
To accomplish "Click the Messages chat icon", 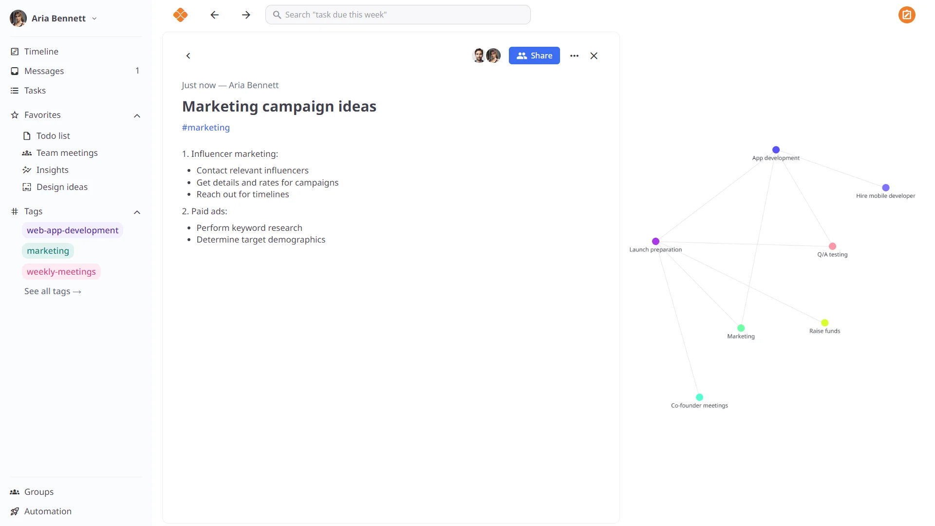I will (x=15, y=71).
